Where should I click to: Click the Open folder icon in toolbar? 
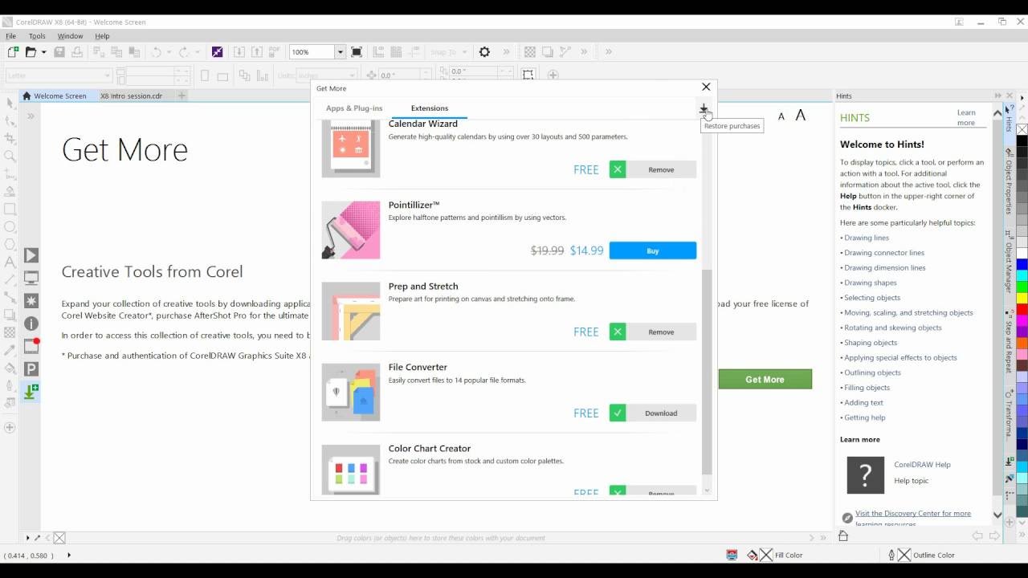pos(31,51)
